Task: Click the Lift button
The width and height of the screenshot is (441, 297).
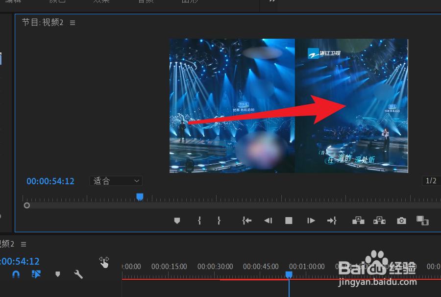Action: [x=358, y=221]
